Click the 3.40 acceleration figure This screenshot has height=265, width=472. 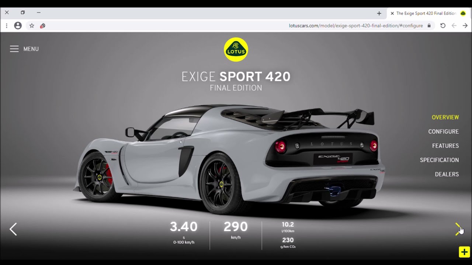184,226
